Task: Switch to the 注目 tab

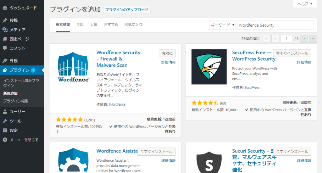Action: 80,25
